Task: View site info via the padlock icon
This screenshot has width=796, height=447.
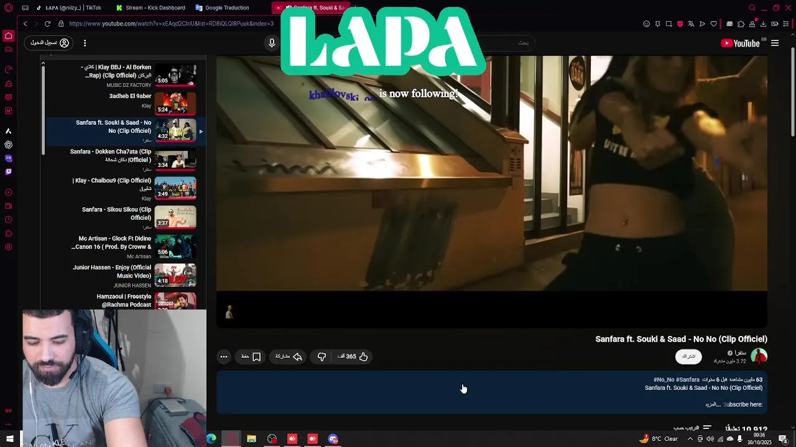Action: point(61,24)
